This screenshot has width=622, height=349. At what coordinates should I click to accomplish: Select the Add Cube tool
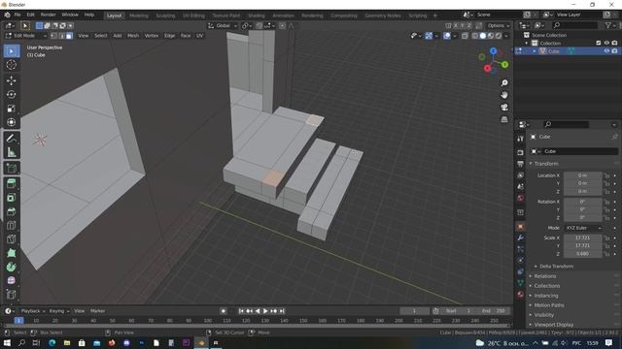pos(11,168)
